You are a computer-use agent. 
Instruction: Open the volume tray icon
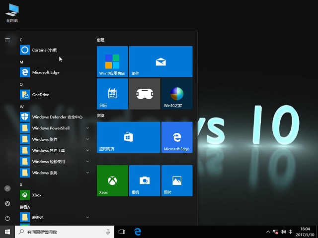[x=283, y=232]
